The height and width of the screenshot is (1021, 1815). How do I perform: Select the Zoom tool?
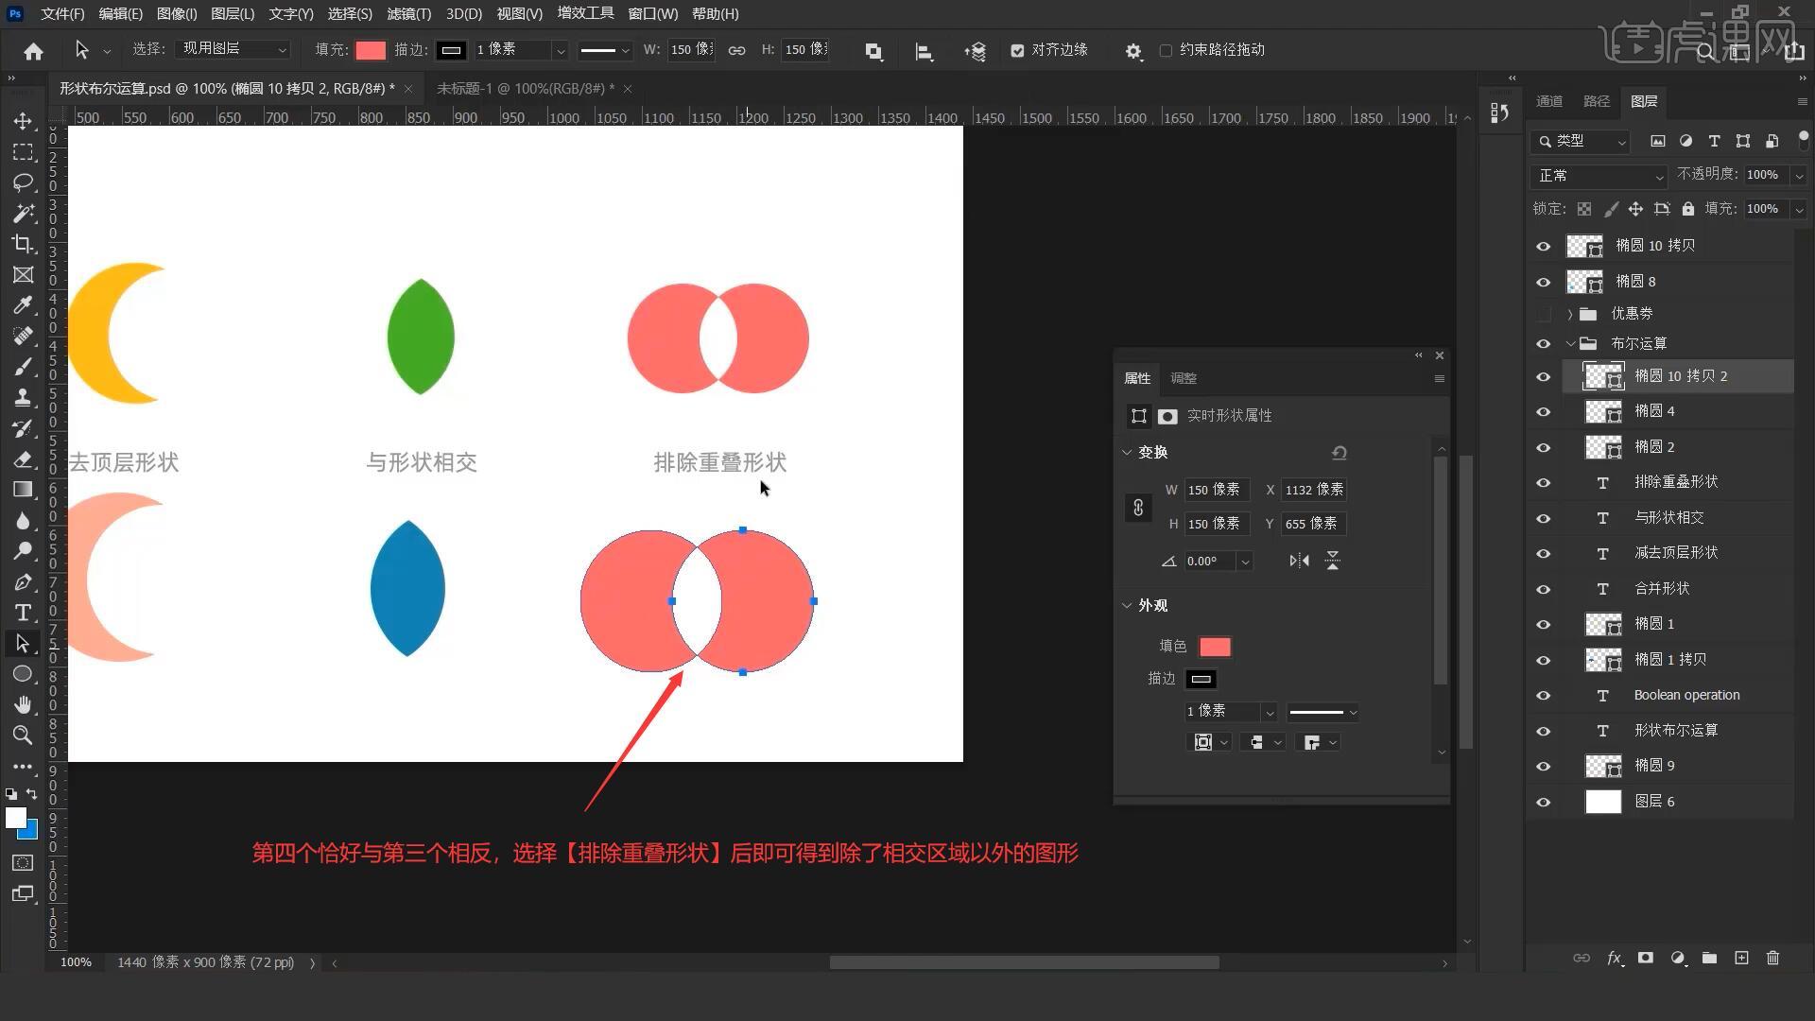(x=23, y=735)
